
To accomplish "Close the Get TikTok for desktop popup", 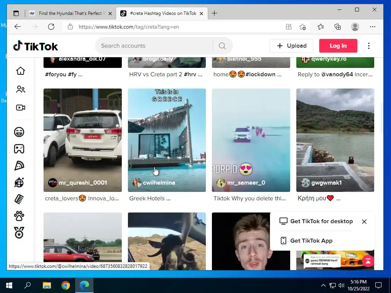I will tap(364, 222).
